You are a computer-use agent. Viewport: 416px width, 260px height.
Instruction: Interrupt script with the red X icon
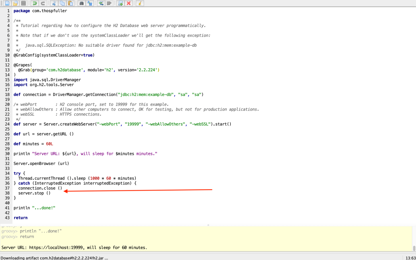point(129,3)
